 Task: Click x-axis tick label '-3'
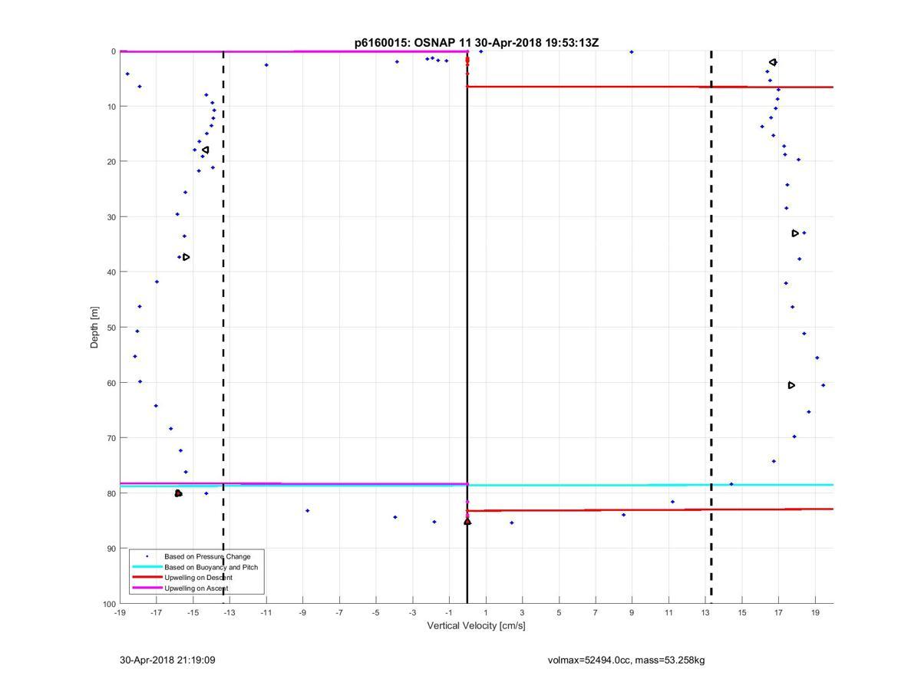(x=412, y=613)
